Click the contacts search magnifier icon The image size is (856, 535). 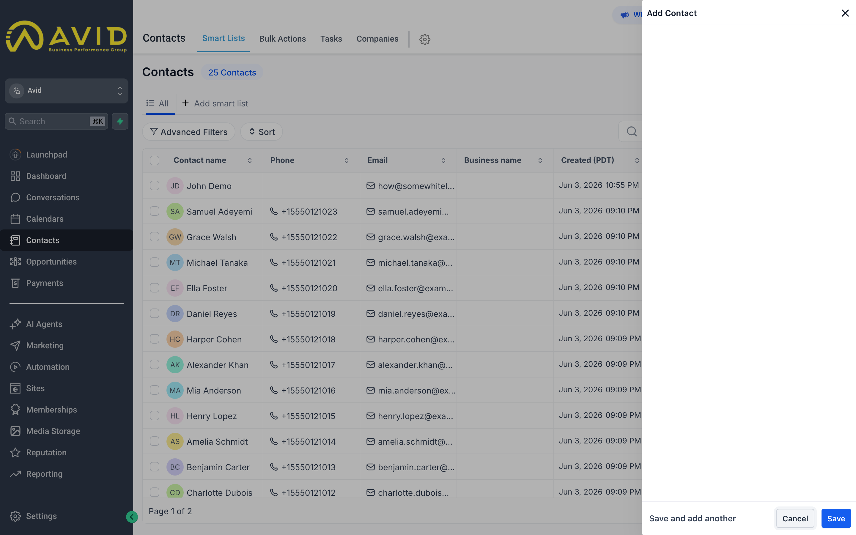632,132
